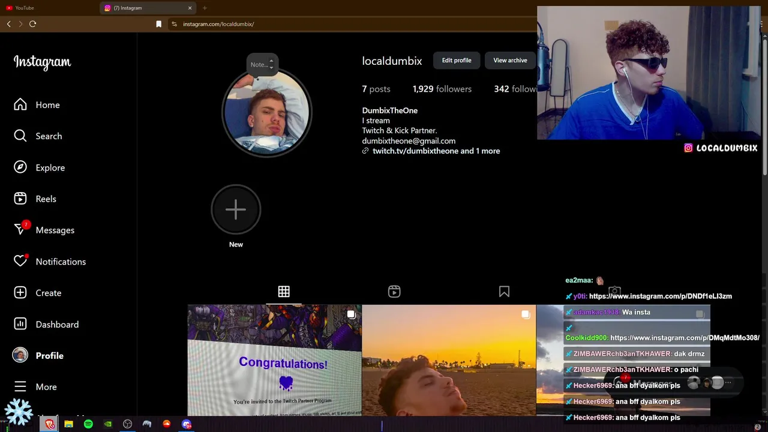Open the 1,929 followers list

click(x=442, y=89)
